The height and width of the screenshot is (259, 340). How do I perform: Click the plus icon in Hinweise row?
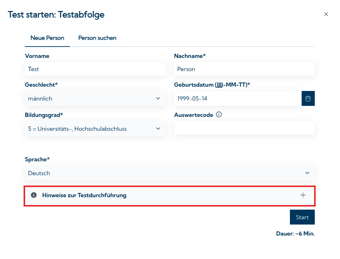click(x=303, y=195)
